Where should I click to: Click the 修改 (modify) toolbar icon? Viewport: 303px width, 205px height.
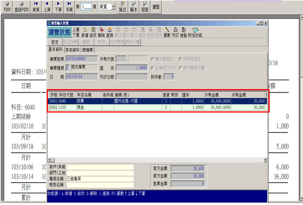point(93,32)
